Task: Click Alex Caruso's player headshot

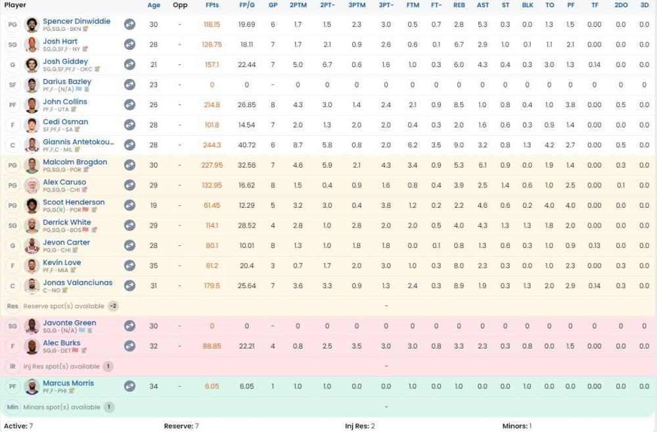Action: [32, 185]
